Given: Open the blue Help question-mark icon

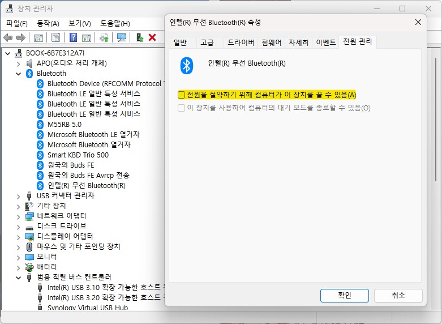Looking at the screenshot, I should pyautogui.click(x=74, y=37).
